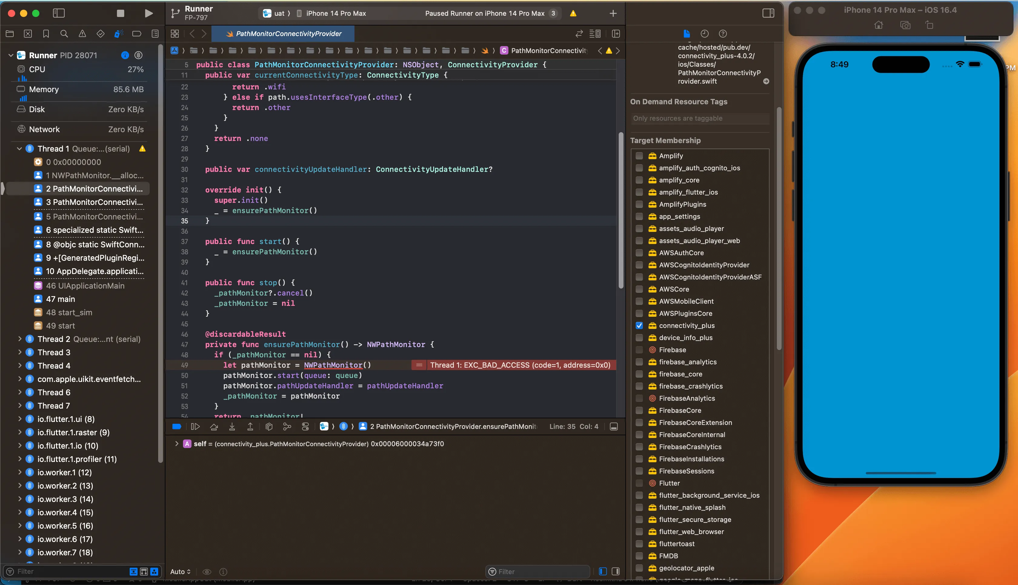Open the Find navigator magnifier icon

pyautogui.click(x=64, y=34)
